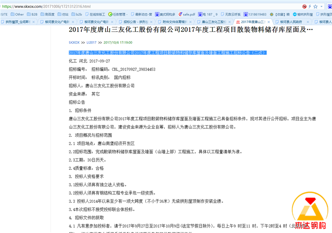Click the line 化工 河北 2017-09-27
The height and width of the screenshot is (233, 332).
click(89, 61)
